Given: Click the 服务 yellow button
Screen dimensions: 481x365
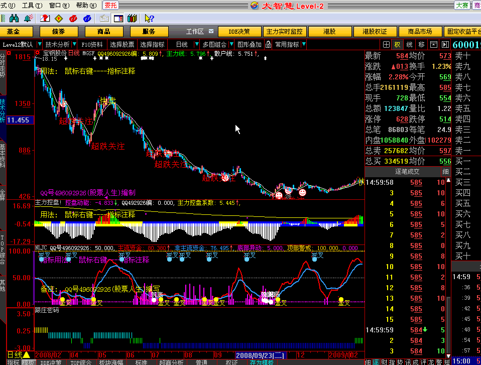Looking at the screenshot, I should pyautogui.click(x=149, y=32).
